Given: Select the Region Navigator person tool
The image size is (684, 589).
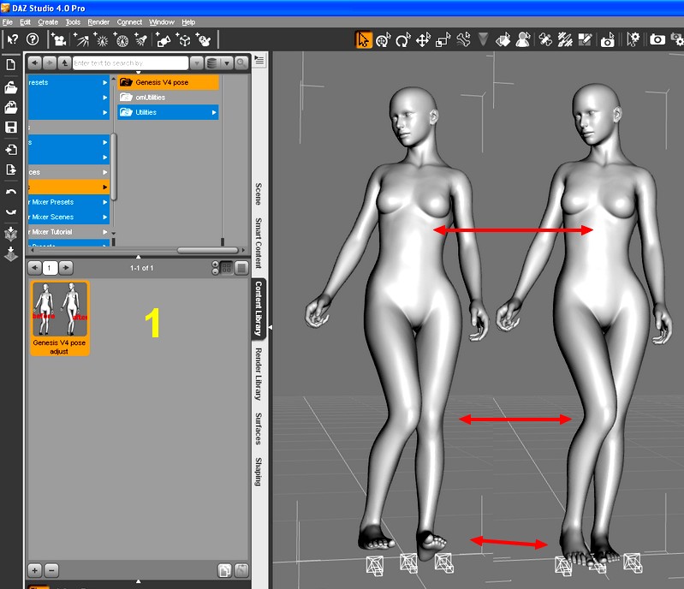Looking at the screenshot, I should 523,39.
